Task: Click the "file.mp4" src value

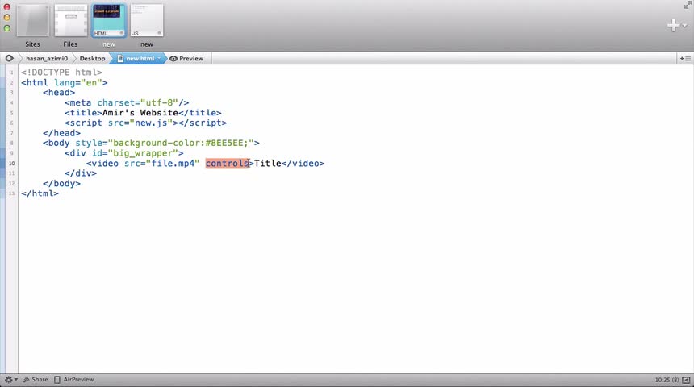Action: (173, 163)
